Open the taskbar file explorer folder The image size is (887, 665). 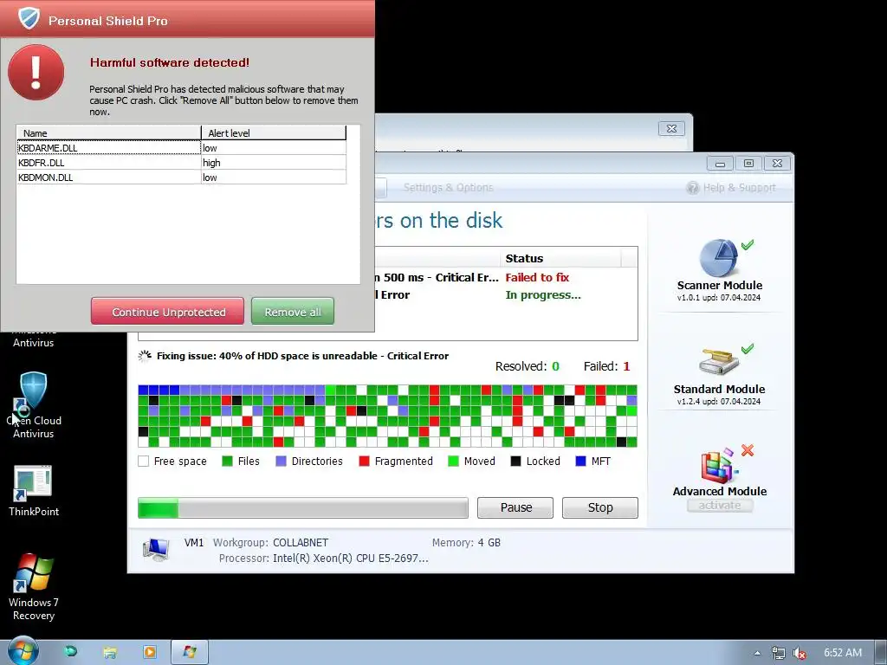110,652
